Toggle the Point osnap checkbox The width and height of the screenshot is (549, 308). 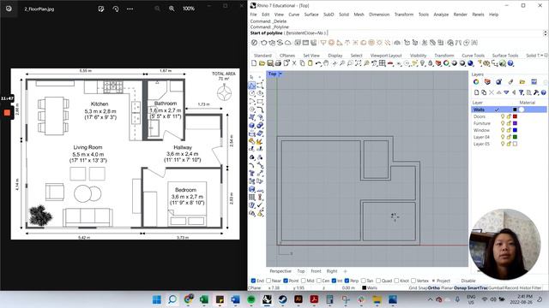point(286,281)
